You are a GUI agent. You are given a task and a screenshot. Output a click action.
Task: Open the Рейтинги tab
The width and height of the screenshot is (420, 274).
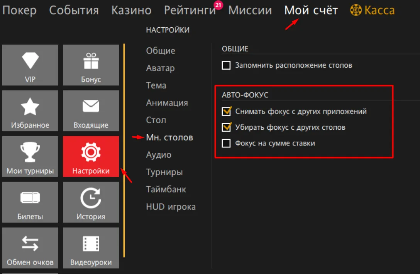click(190, 10)
